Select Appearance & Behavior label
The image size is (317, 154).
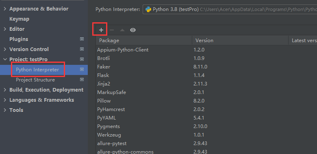pyautogui.click(x=39, y=9)
